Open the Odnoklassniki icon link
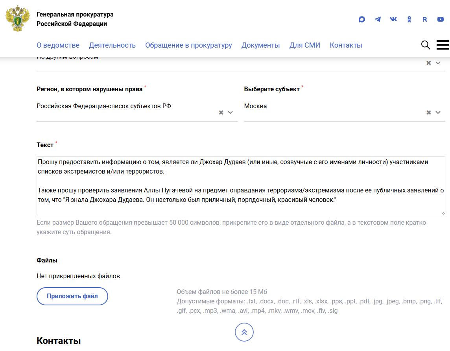Screen dimensions: 450x351 409,19
